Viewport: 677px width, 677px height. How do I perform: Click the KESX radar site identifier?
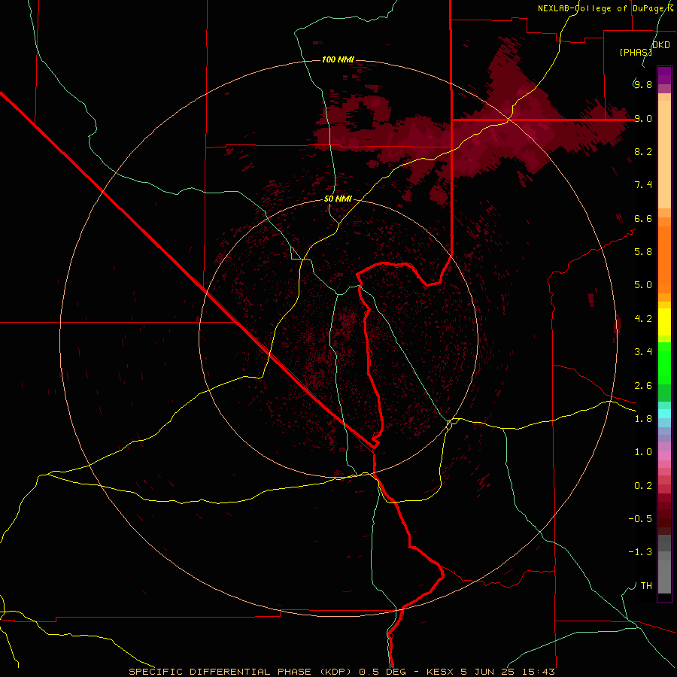pos(440,672)
